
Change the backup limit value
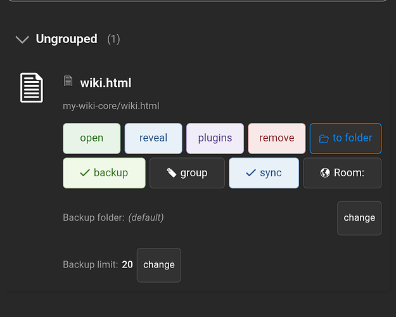158,264
